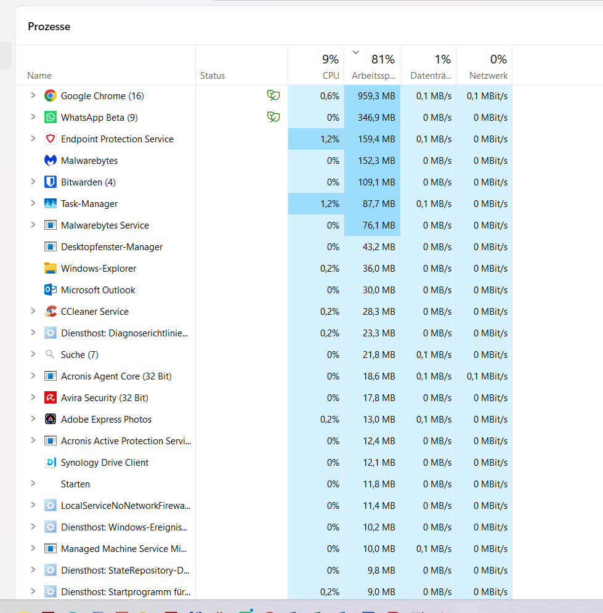The height and width of the screenshot is (613, 603).
Task: Click the Synology Drive Client icon
Action: click(x=50, y=462)
